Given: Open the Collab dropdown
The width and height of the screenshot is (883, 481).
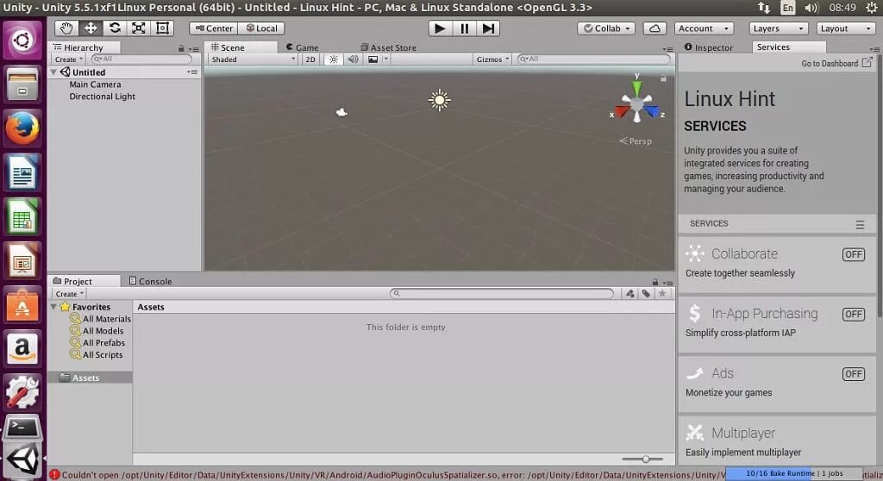Looking at the screenshot, I should (606, 28).
